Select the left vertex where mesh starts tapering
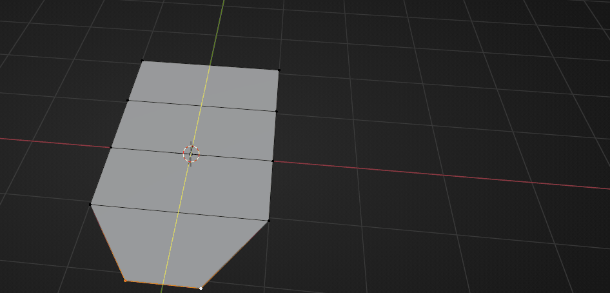This screenshot has width=610, height=293. (90, 205)
